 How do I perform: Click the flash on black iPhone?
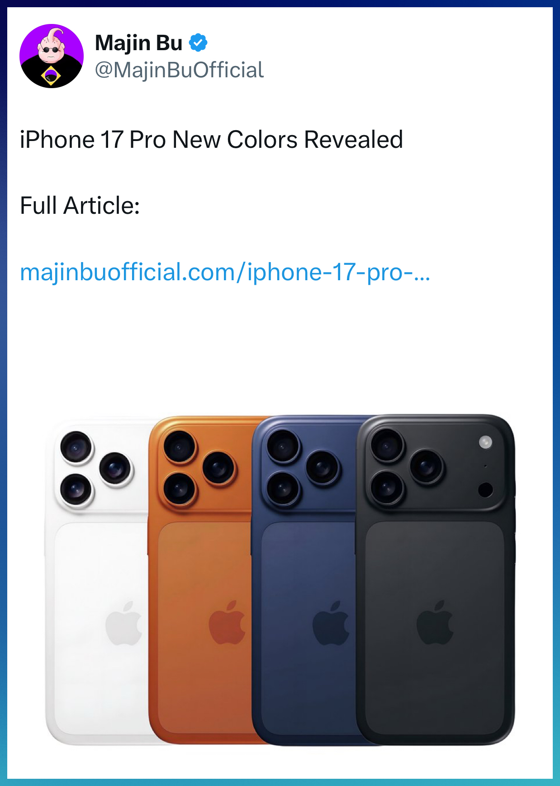coord(485,442)
